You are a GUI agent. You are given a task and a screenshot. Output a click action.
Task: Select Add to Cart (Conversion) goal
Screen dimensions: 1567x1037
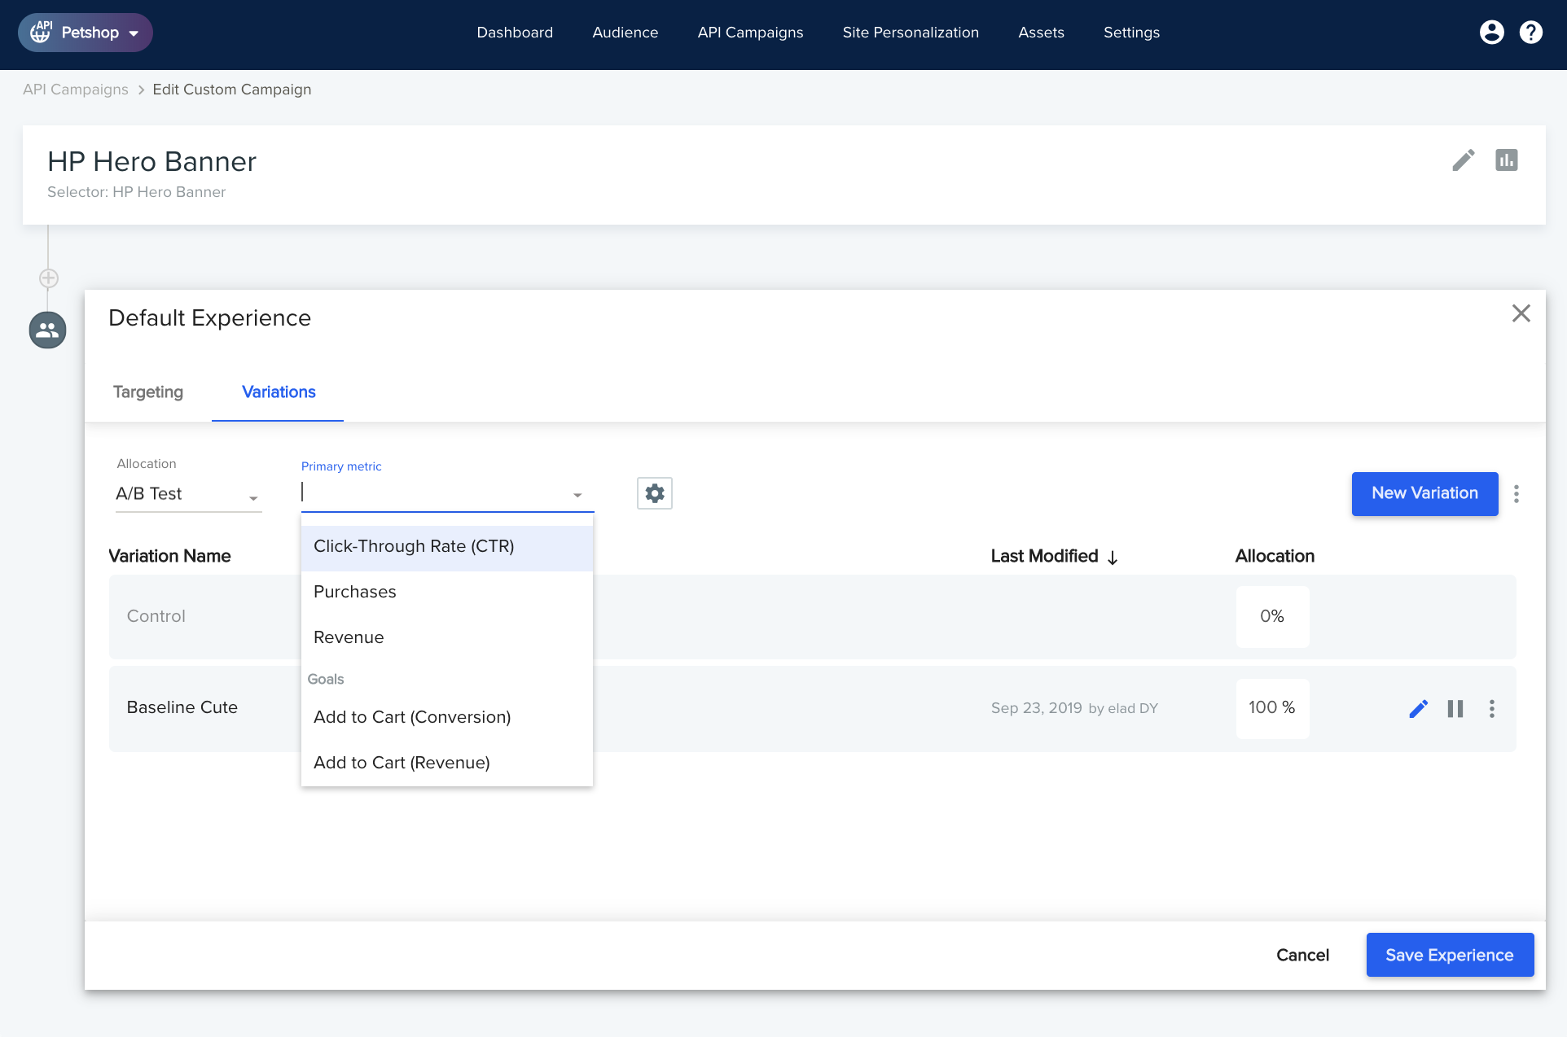[447, 718]
